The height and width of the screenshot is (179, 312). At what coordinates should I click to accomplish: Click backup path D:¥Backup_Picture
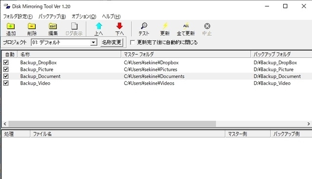[273, 70]
